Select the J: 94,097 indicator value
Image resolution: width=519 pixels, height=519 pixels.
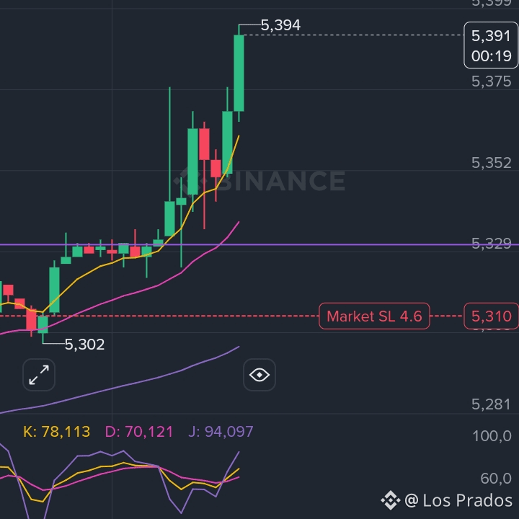(221, 432)
